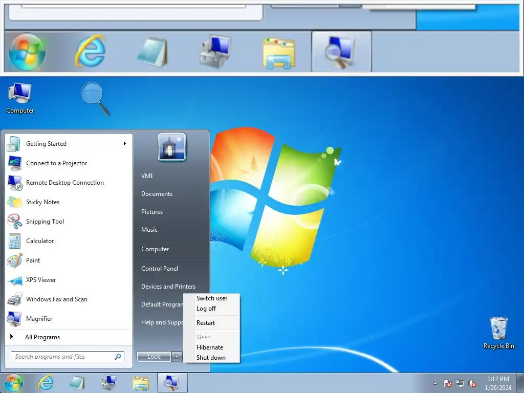Open Pictures from Start menu
Viewport: 524px width, 393px height.
(152, 212)
